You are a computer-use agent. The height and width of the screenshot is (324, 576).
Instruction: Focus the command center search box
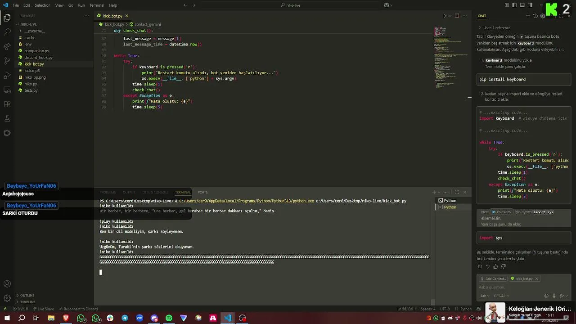click(x=290, y=5)
